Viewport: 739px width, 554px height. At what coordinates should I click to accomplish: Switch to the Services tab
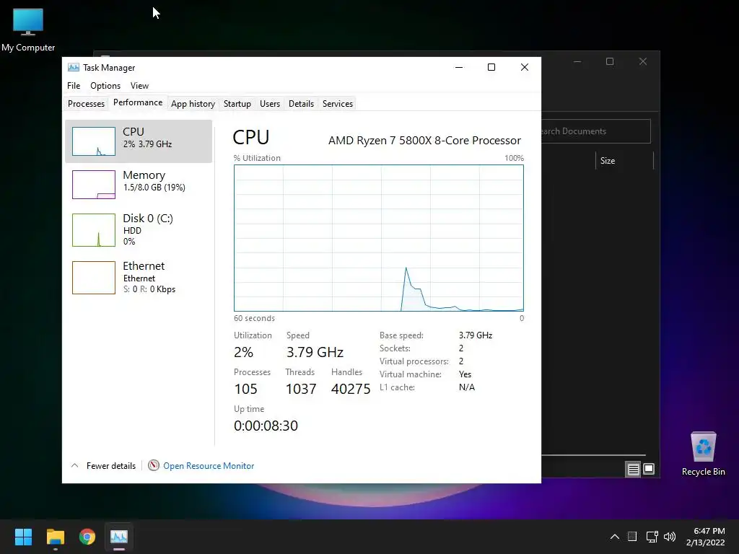click(338, 104)
